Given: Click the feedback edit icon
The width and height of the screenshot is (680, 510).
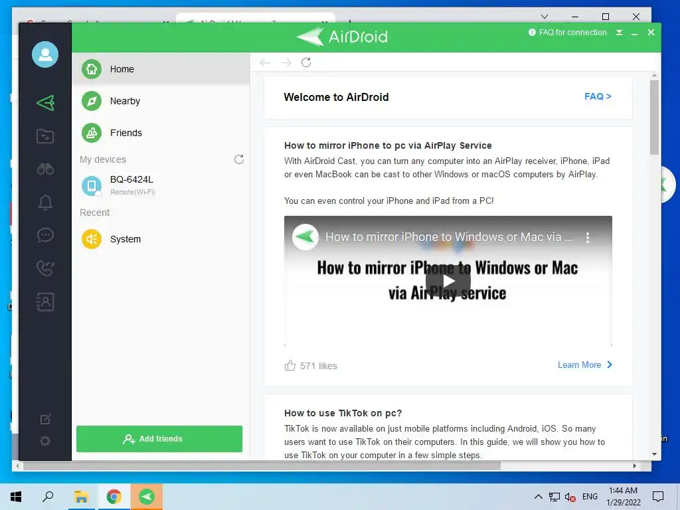Looking at the screenshot, I should click(45, 420).
